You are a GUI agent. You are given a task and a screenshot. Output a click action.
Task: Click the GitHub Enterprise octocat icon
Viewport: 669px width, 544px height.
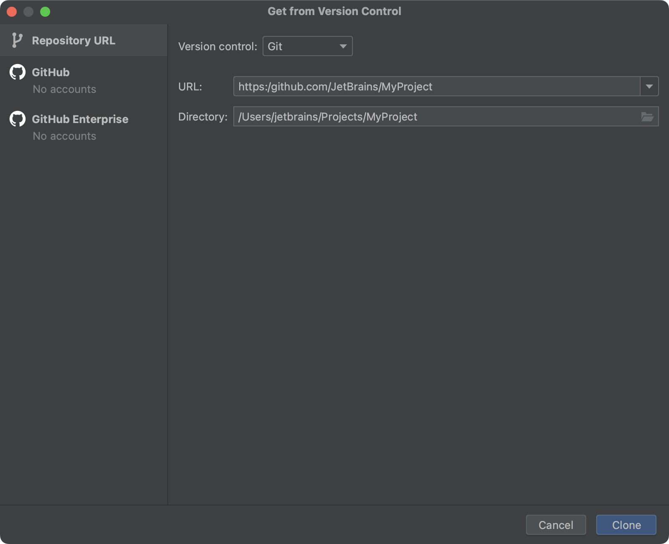[x=17, y=119]
